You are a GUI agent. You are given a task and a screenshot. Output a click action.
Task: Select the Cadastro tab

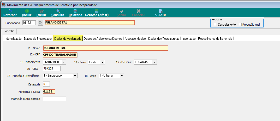coord(9,31)
